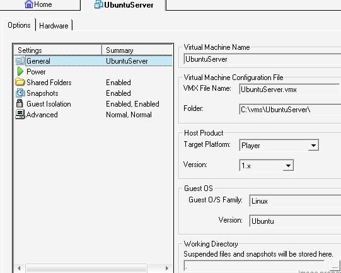
Task: Click the scrollbar right arrow
Action: 167,268
